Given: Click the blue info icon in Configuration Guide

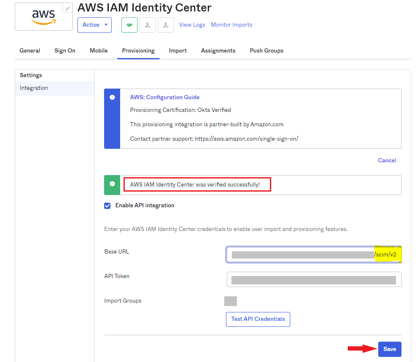Looking at the screenshot, I should (112, 97).
